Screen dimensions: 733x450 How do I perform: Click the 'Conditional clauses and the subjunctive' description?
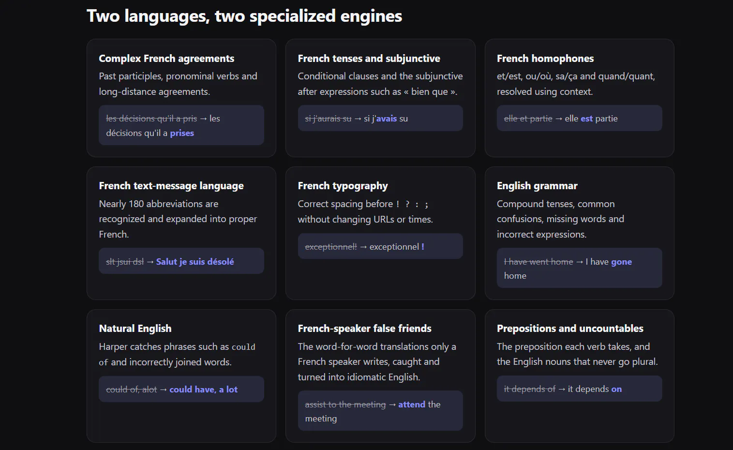tap(380, 84)
